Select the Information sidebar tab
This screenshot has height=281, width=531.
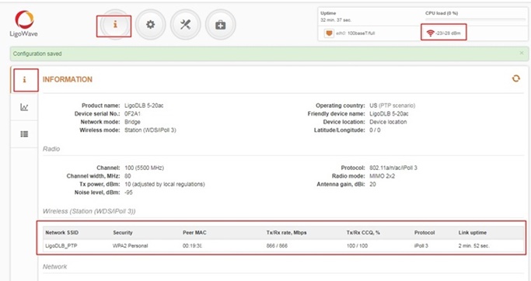[x=24, y=80]
